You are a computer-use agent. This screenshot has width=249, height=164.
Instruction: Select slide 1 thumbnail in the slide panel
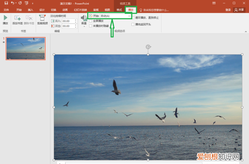pos(25,49)
